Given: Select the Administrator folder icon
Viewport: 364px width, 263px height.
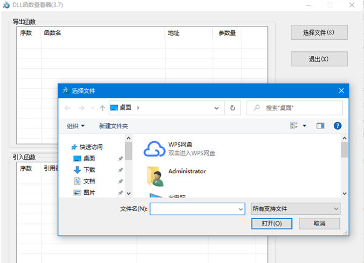Looking at the screenshot, I should point(155,176).
